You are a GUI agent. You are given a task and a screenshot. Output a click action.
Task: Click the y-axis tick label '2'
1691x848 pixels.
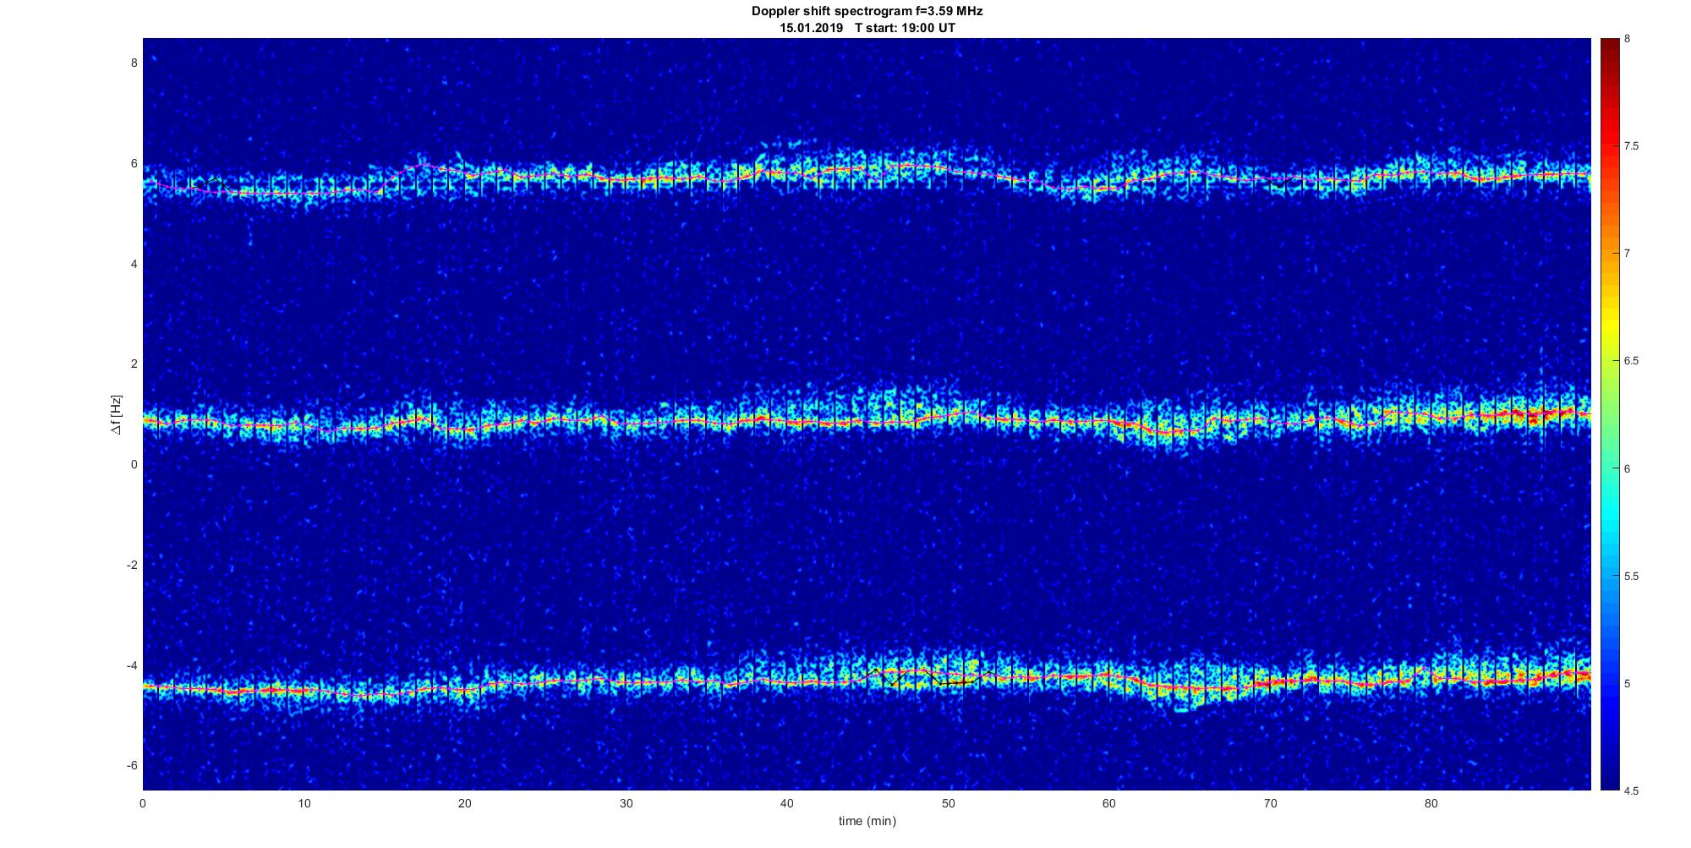click(x=134, y=364)
